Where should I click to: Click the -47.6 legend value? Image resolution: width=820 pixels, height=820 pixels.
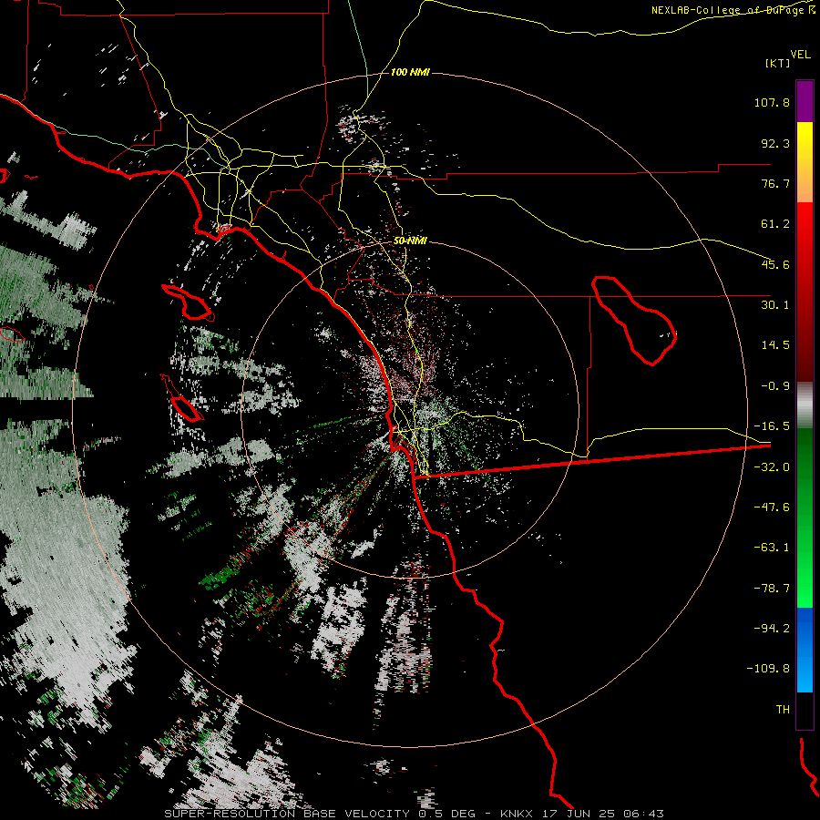tap(772, 507)
